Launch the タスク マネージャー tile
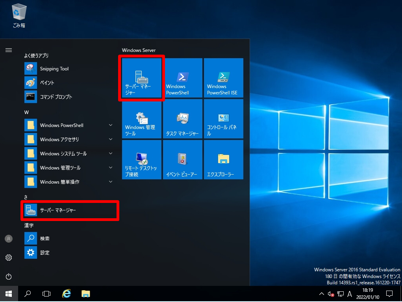This screenshot has width=402, height=302. [183, 119]
